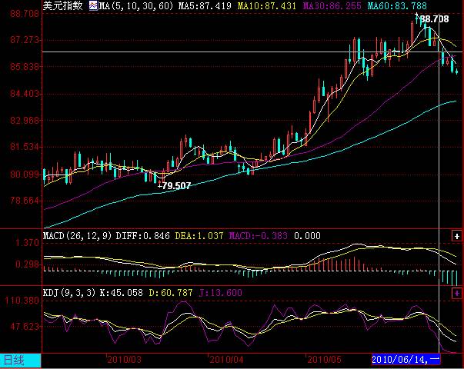Expand the MACD panel plus button
464x369 pixels.
(457, 236)
